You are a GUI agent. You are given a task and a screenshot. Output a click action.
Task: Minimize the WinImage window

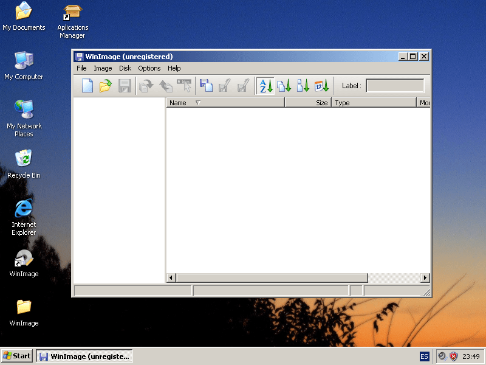point(403,57)
